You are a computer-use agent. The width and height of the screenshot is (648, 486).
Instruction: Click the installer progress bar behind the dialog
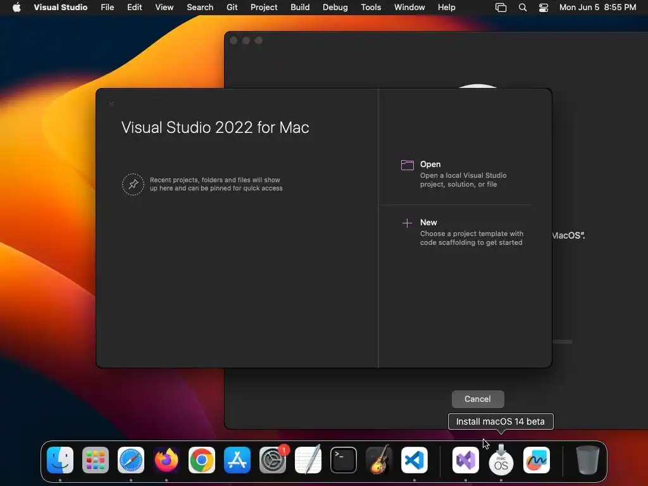pyautogui.click(x=563, y=342)
